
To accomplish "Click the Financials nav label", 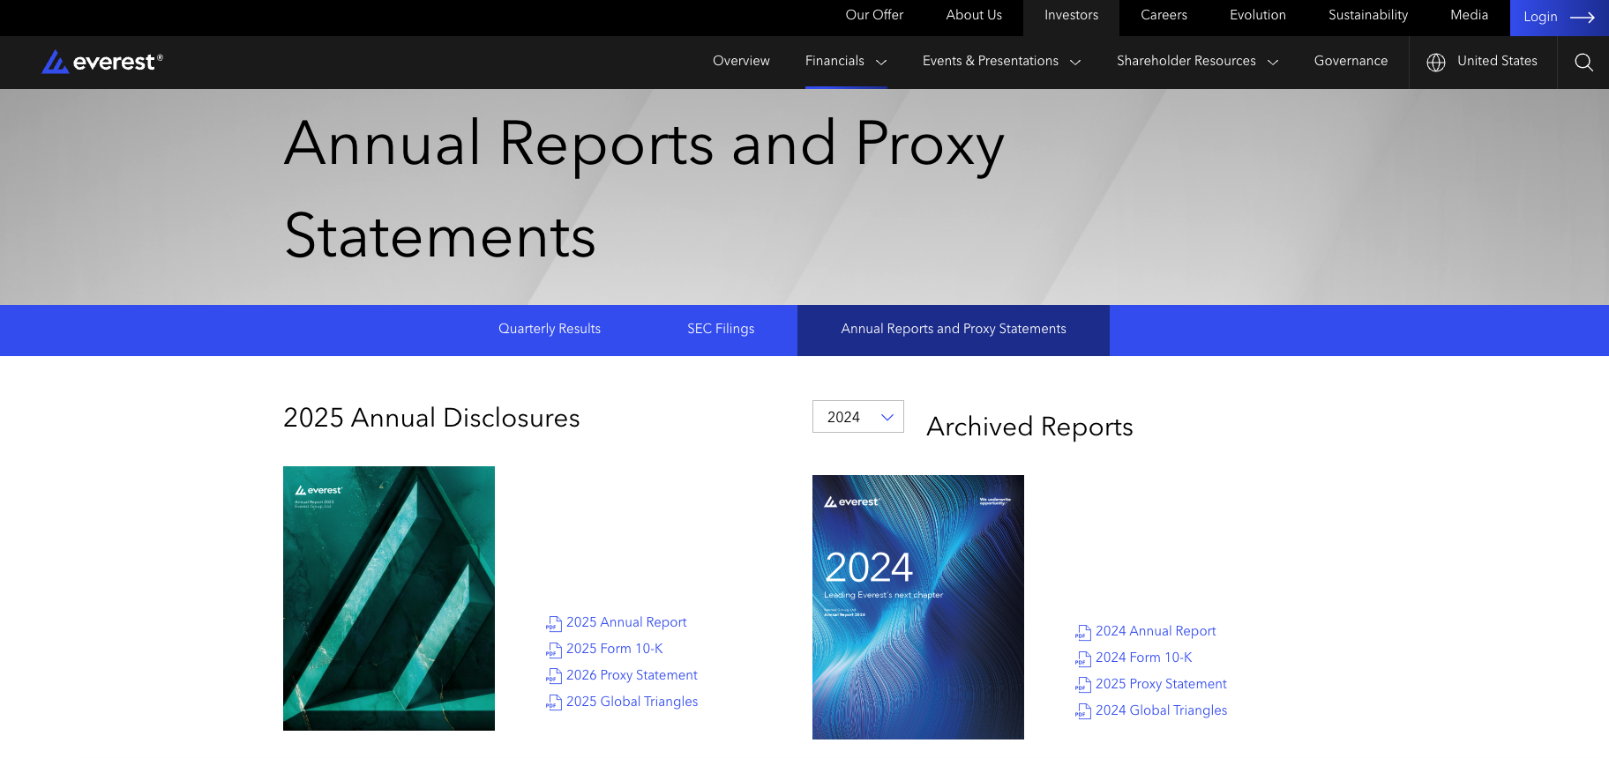I will [x=834, y=61].
